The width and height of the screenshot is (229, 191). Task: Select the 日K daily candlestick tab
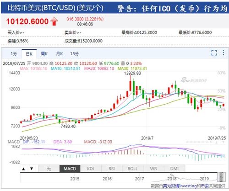pyautogui.click(x=29, y=54)
